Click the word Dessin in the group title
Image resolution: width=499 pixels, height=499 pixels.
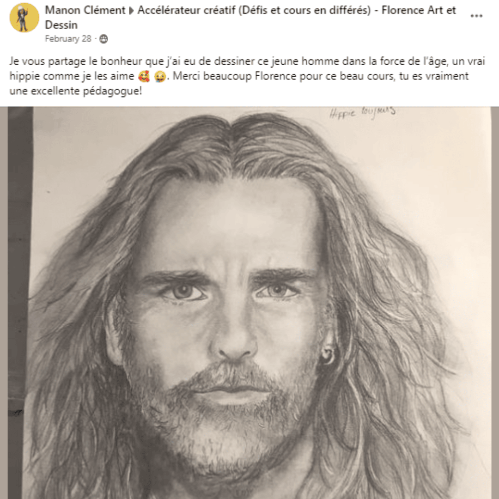coord(61,25)
